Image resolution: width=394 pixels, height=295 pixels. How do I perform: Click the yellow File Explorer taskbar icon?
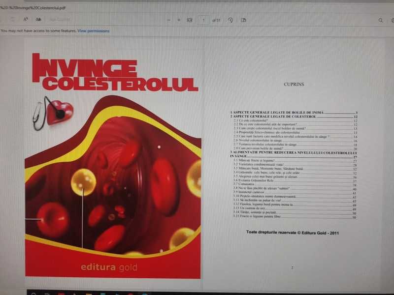(x=89, y=294)
